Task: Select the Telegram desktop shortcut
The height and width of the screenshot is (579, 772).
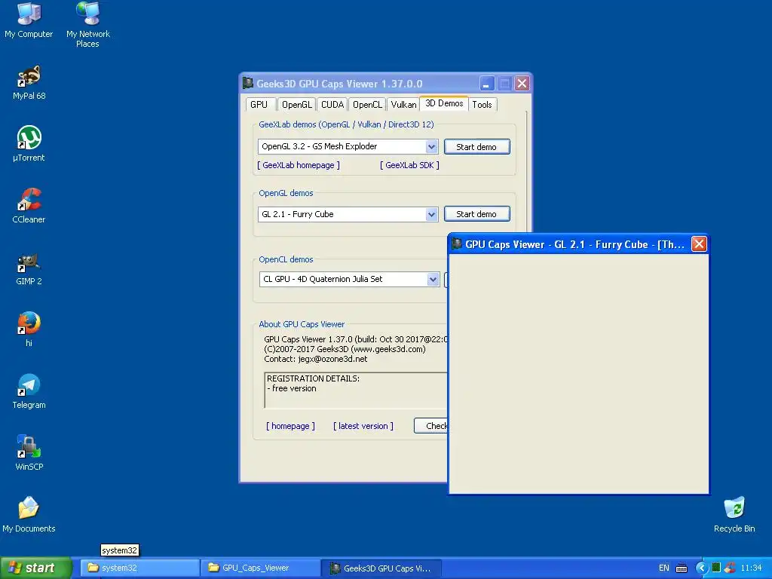Action: (x=29, y=391)
